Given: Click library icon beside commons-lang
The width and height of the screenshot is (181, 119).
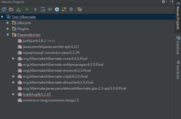Looking at the screenshot, I should [x=20, y=100].
